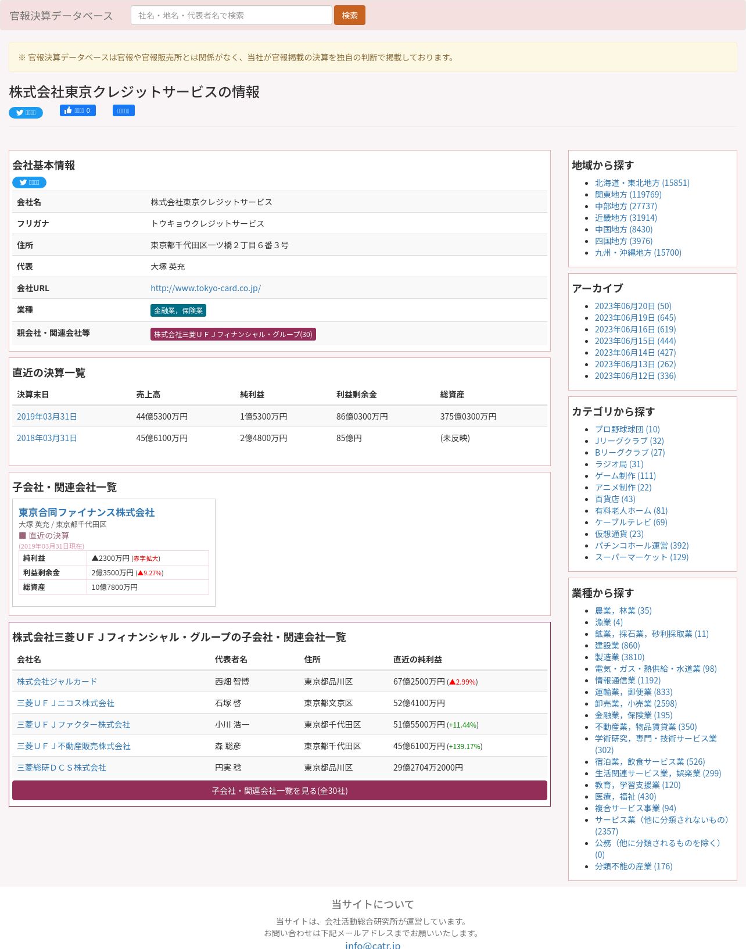Open the 東京合同ファイナンス株式会社 subsidiary card
This screenshot has height=949, width=746.
pos(87,513)
